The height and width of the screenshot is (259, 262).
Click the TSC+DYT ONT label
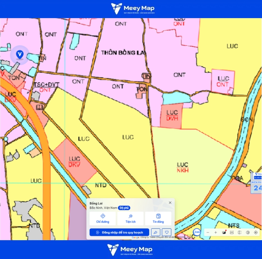click(x=46, y=87)
